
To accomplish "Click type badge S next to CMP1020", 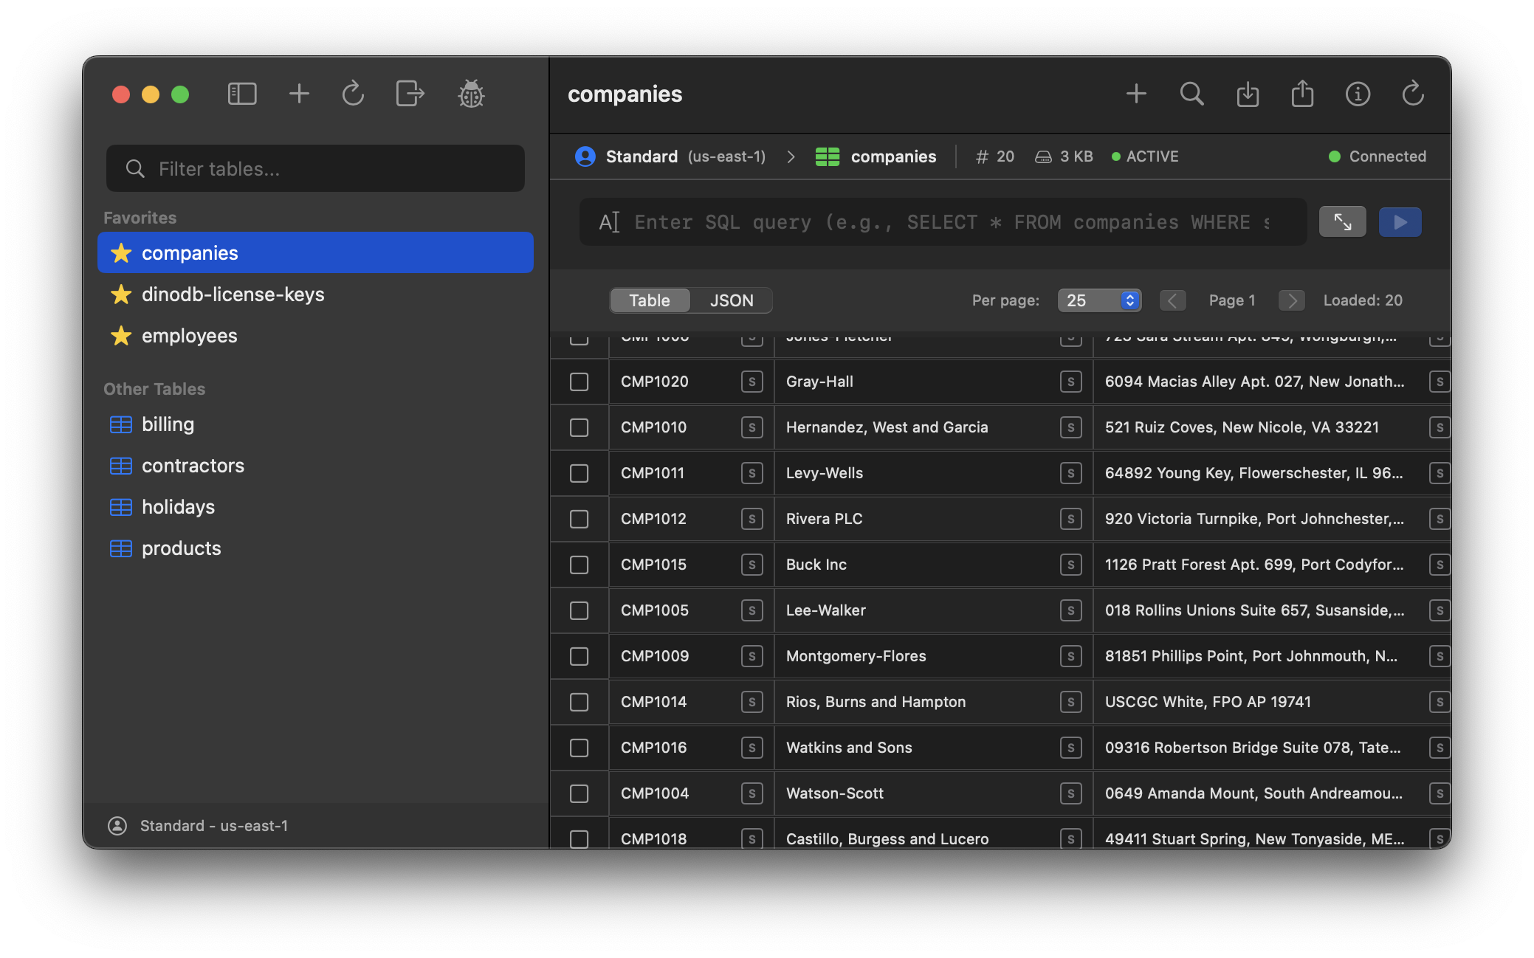I will coord(751,382).
